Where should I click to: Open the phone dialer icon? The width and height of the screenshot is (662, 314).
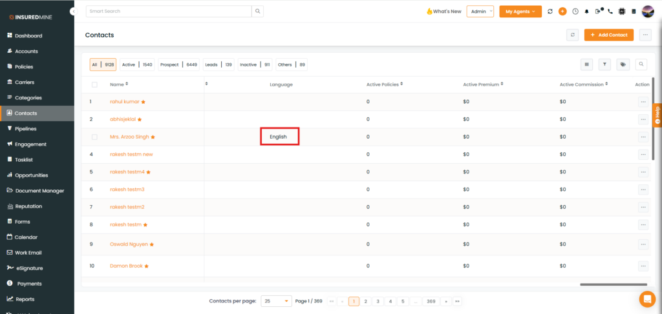click(x=610, y=12)
